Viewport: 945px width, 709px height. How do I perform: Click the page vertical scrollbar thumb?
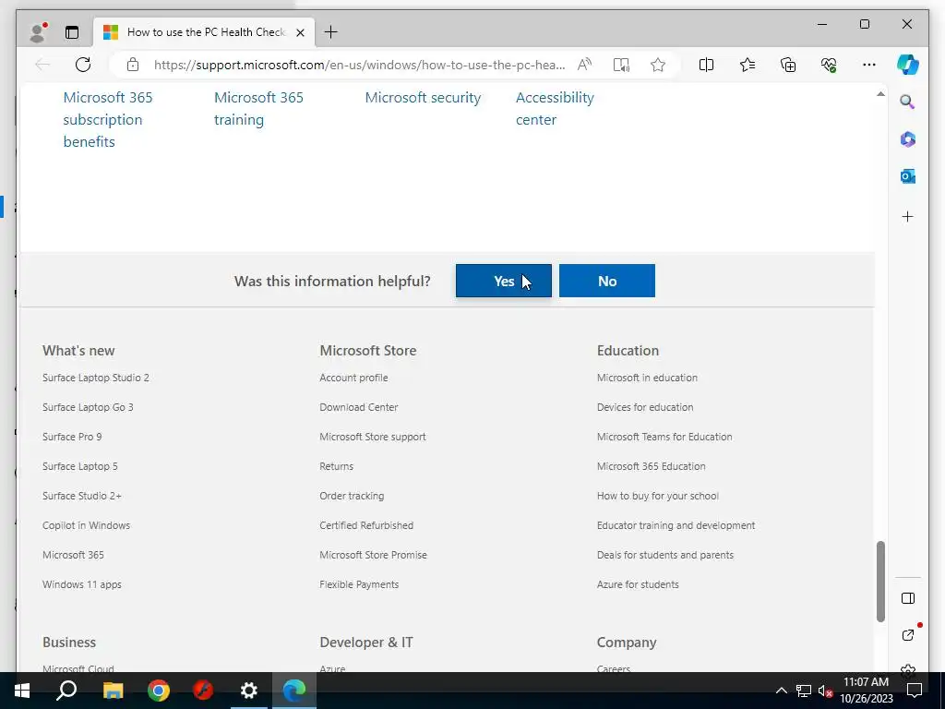pyautogui.click(x=880, y=582)
